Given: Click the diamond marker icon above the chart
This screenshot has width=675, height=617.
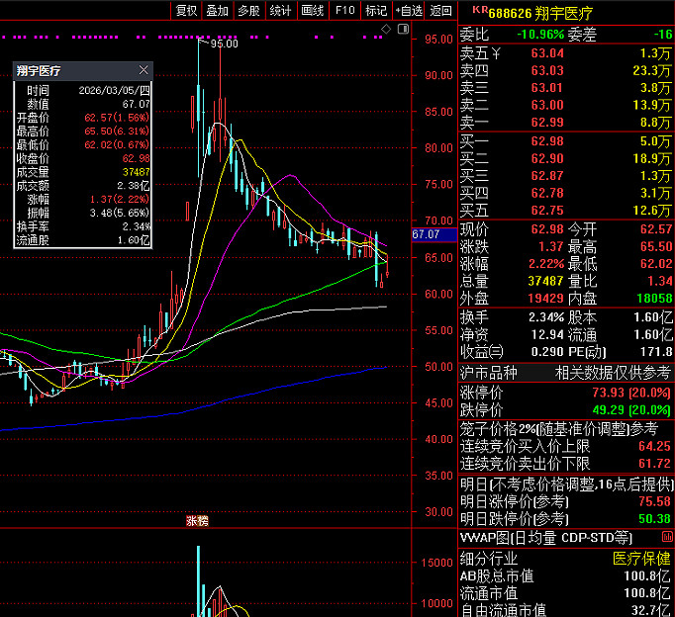Looking at the screenshot, I should tap(385, 30).
